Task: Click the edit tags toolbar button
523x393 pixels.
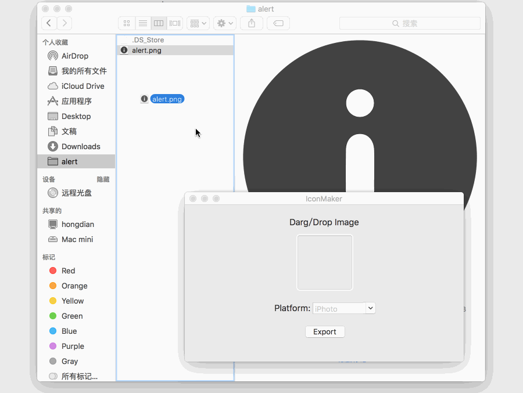Action: click(x=278, y=23)
